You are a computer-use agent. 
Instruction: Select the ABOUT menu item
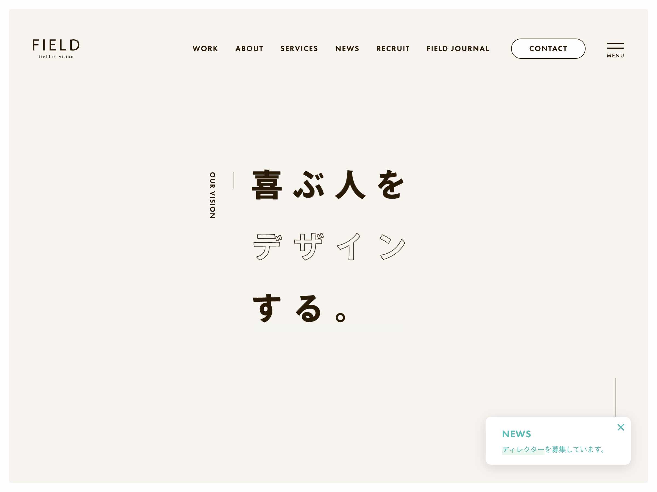pos(249,48)
